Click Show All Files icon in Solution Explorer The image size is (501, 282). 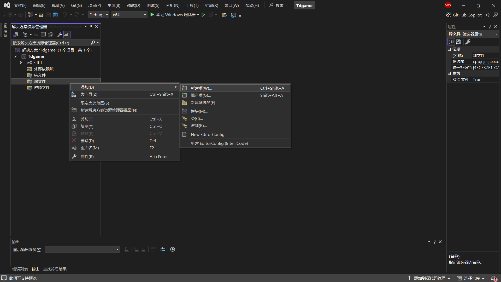click(x=50, y=34)
